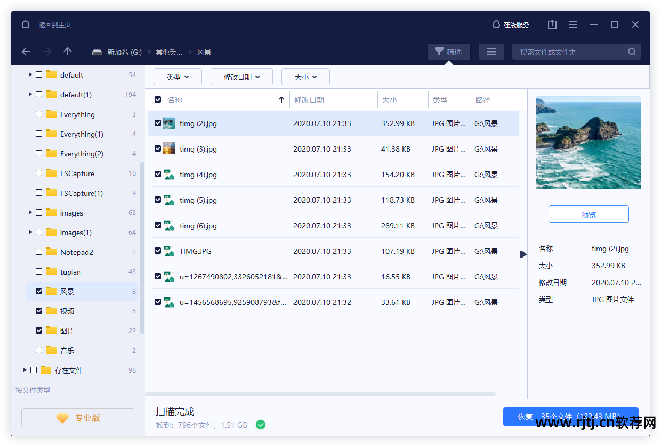Click the home icon to return to main page

(x=26, y=24)
